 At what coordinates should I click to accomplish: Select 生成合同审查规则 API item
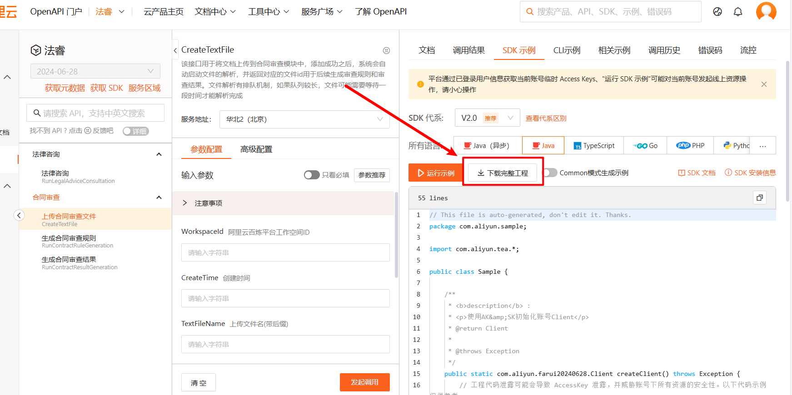(x=95, y=241)
